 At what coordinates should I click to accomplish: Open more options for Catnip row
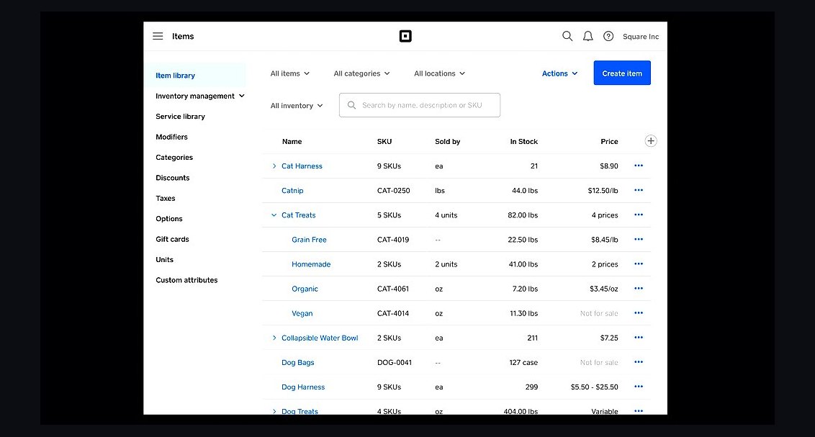tap(639, 190)
